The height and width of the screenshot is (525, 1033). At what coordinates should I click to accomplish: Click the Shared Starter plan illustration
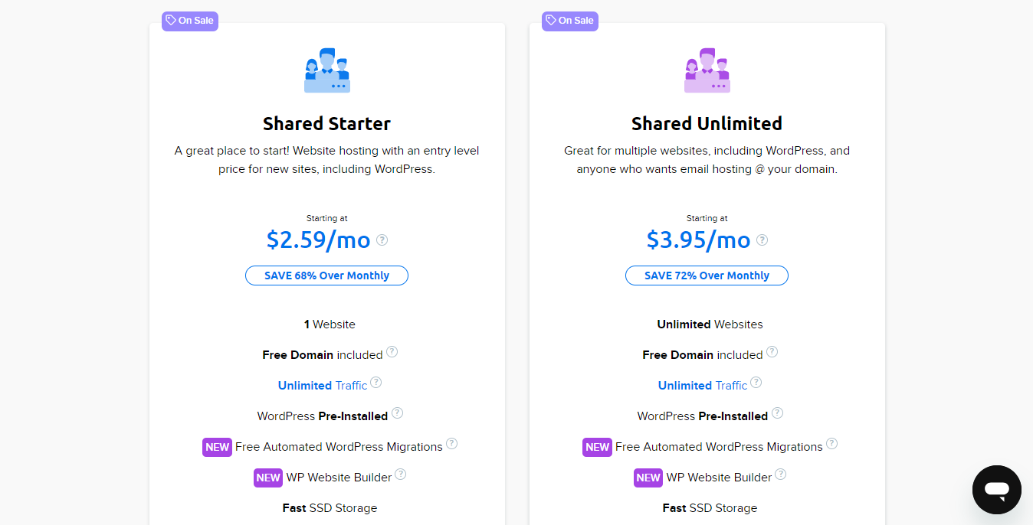(327, 71)
